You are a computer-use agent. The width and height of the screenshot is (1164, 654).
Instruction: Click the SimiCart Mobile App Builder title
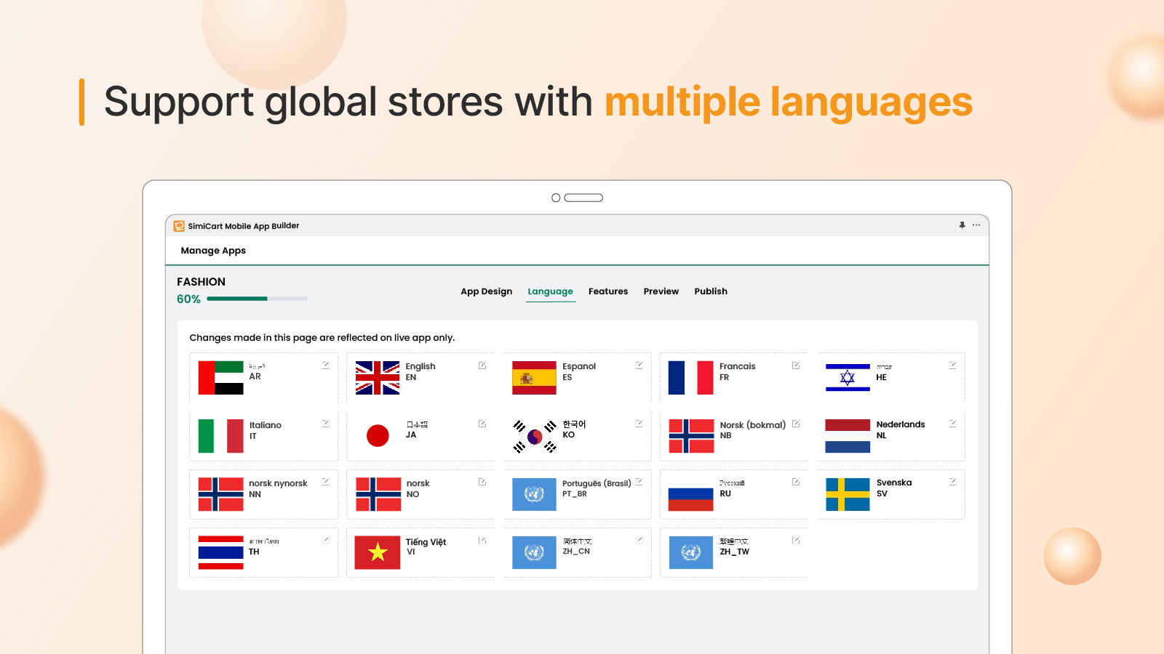click(244, 226)
